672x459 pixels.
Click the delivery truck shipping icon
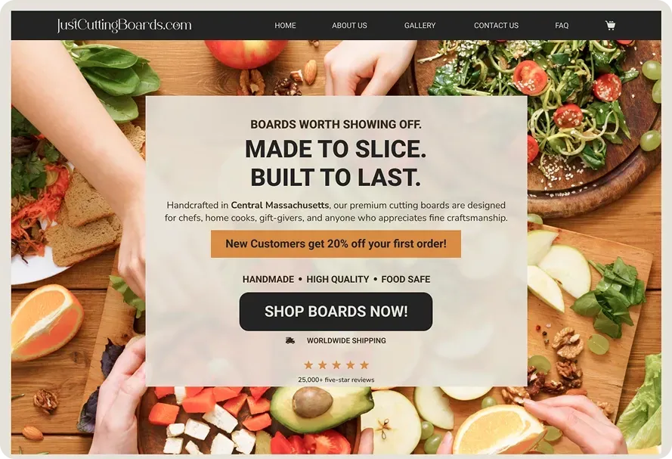click(290, 341)
